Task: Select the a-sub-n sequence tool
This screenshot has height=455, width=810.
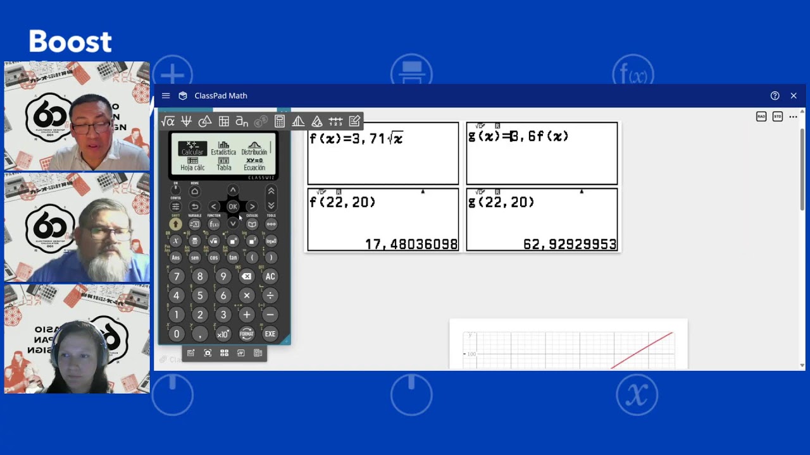Action: pyautogui.click(x=242, y=121)
